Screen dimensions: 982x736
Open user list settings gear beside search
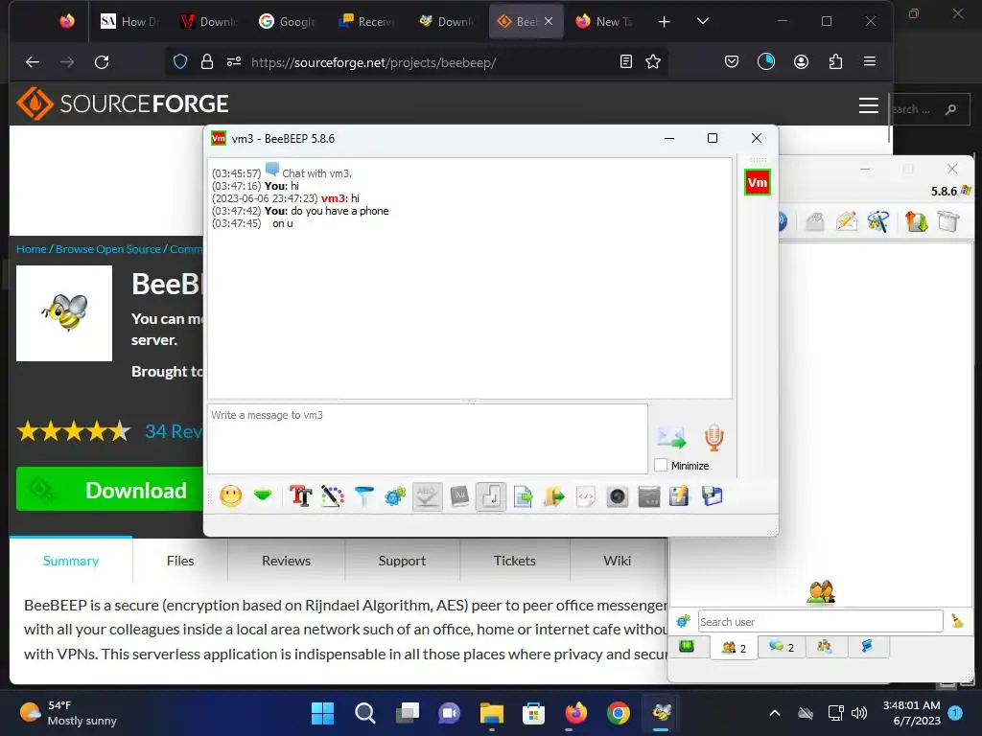pyautogui.click(x=683, y=621)
